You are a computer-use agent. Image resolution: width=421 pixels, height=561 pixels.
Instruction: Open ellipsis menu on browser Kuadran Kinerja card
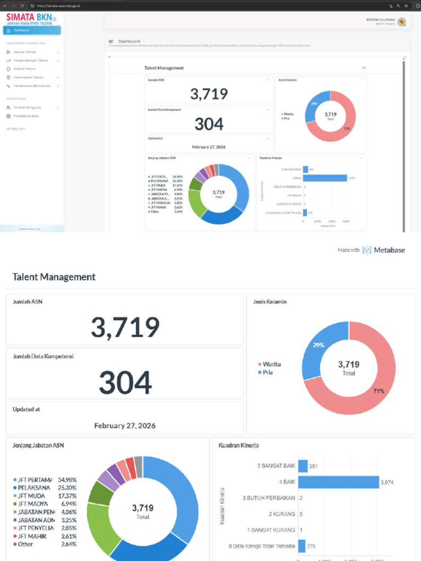click(361, 158)
